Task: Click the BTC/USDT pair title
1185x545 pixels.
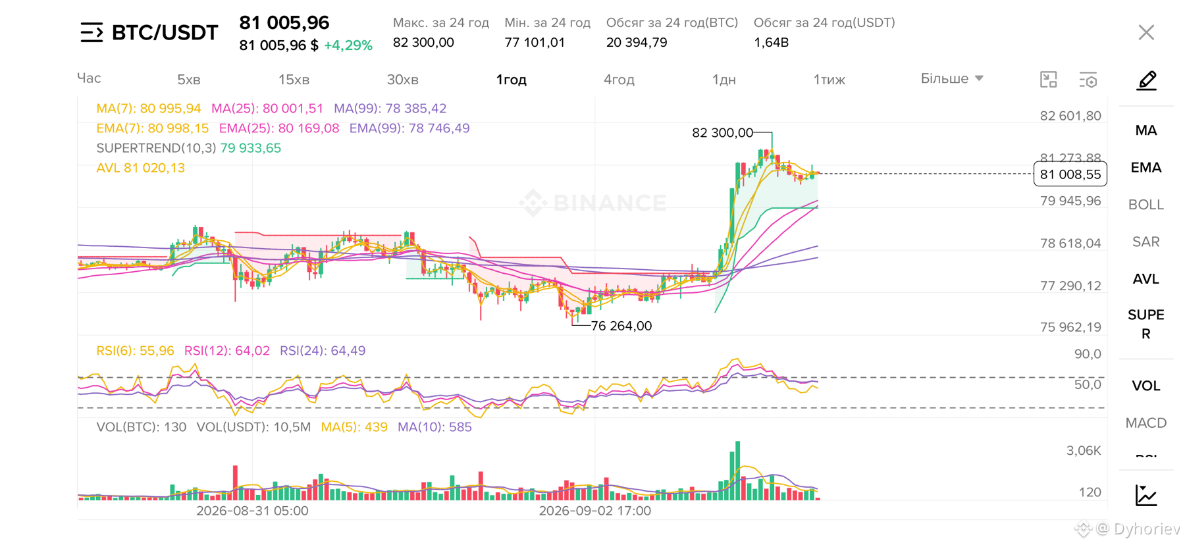Action: [165, 32]
